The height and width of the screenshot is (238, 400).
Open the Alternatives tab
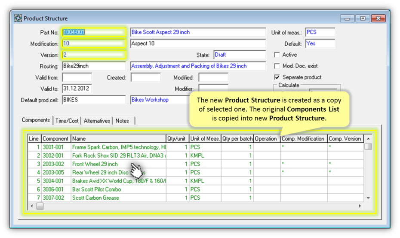[x=97, y=121]
